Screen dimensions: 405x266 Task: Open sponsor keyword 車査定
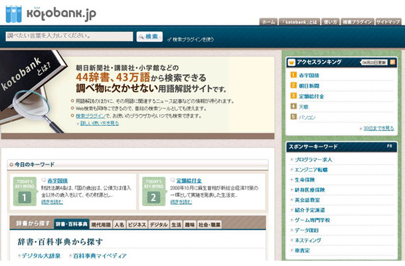point(302,250)
